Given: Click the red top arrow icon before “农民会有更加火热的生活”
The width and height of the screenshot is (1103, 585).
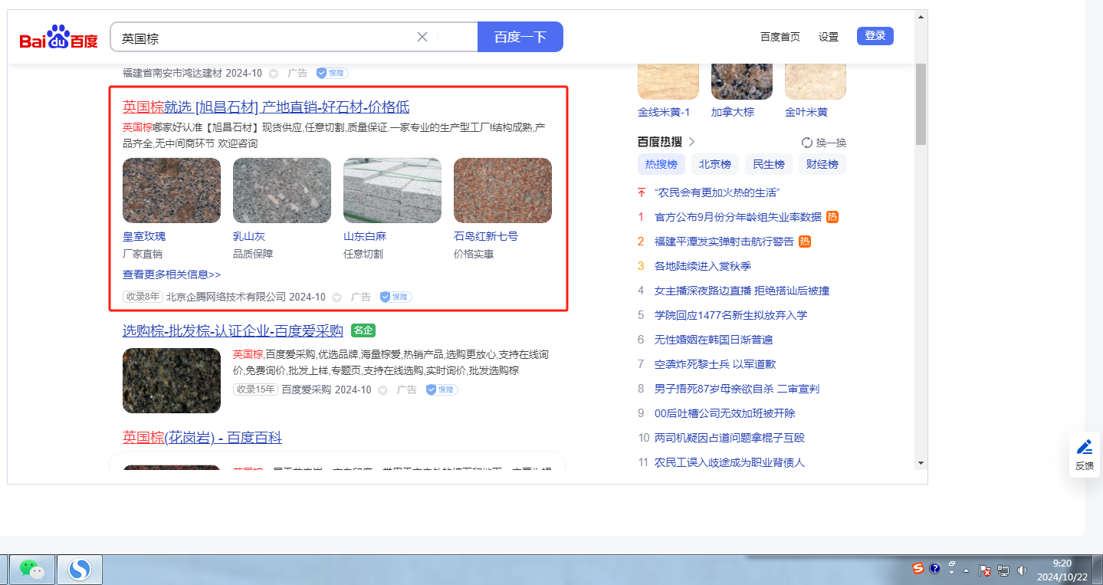Looking at the screenshot, I should point(642,192).
